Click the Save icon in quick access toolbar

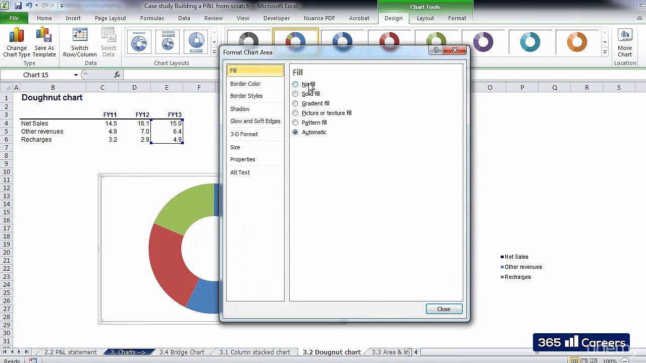[18, 6]
